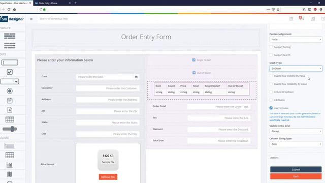Uncheck the Out Of State? checkbox
Viewport: 325px width, 183px height.
pos(194,73)
